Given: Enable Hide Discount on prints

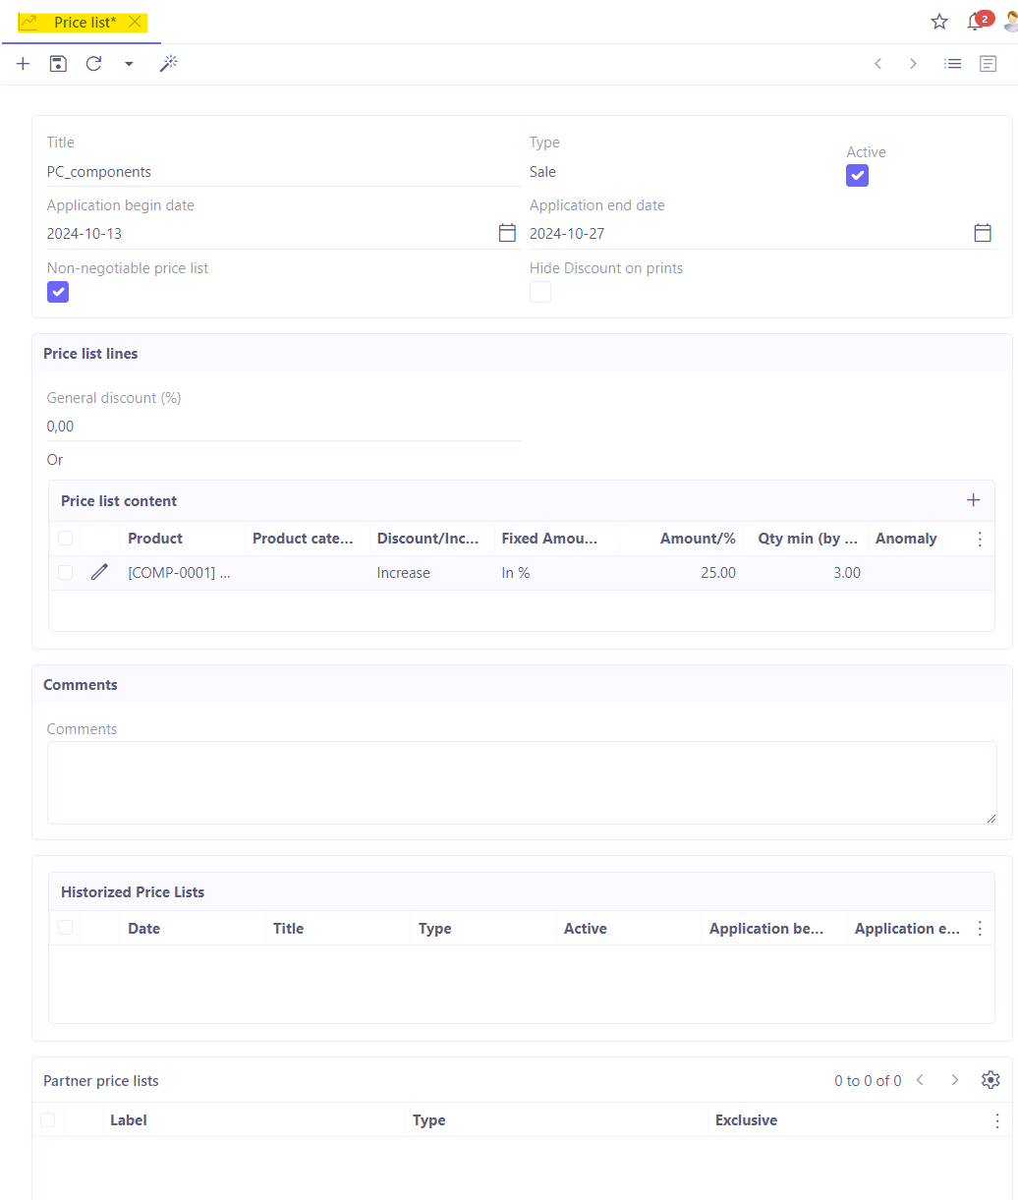Looking at the screenshot, I should 540,292.
